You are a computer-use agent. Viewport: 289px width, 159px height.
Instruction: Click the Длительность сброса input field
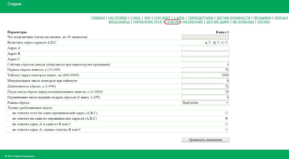(205, 86)
